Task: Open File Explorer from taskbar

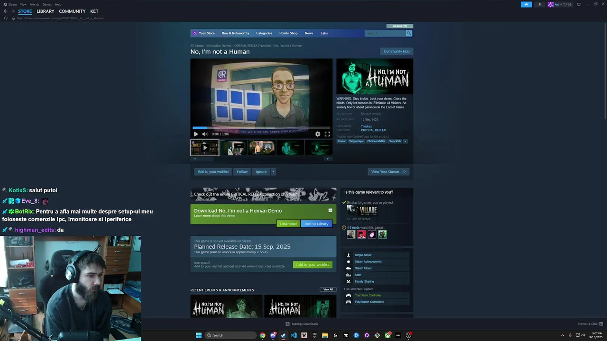Action: pyautogui.click(x=325, y=335)
